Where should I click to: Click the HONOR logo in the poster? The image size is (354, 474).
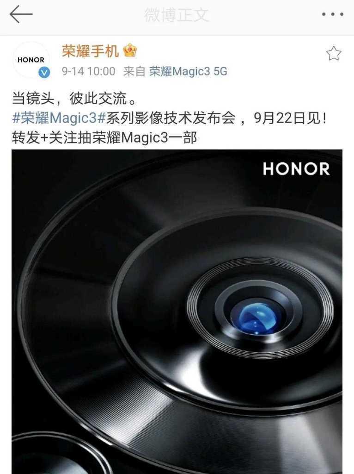(x=296, y=168)
